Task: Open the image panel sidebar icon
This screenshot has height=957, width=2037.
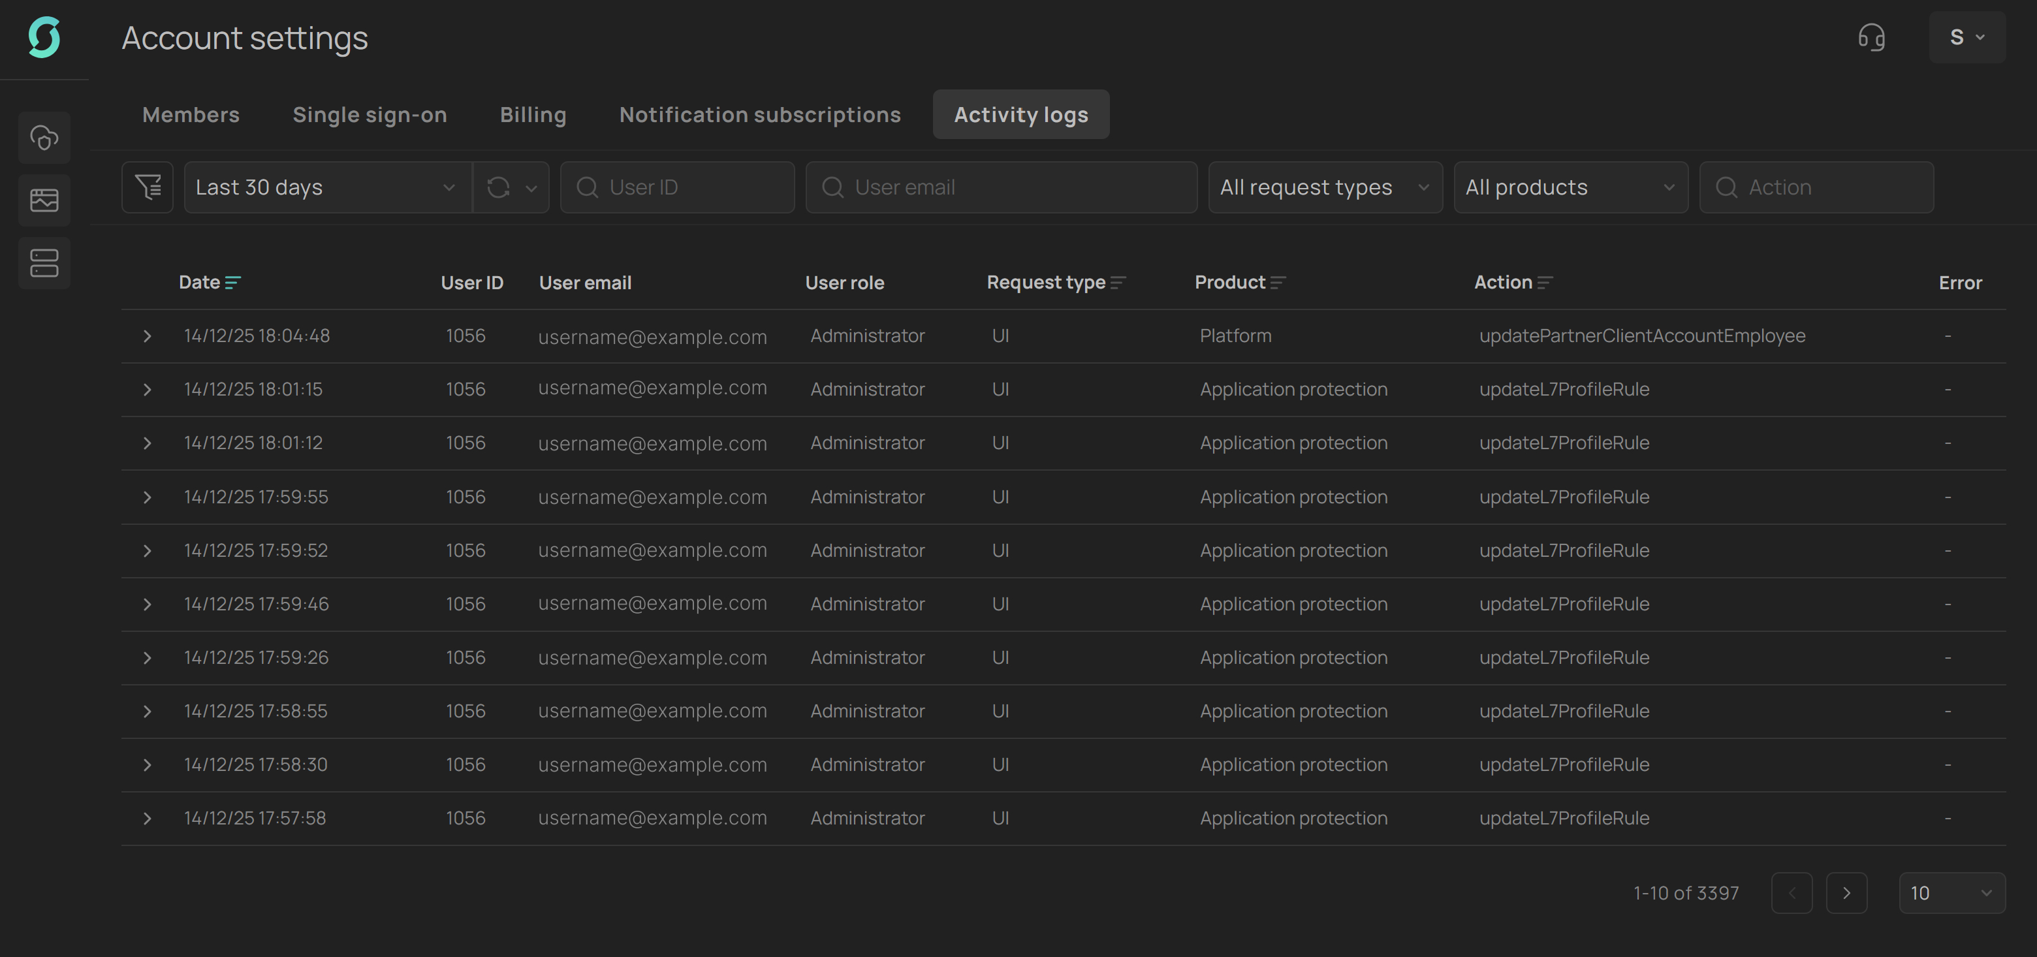Action: coord(44,200)
